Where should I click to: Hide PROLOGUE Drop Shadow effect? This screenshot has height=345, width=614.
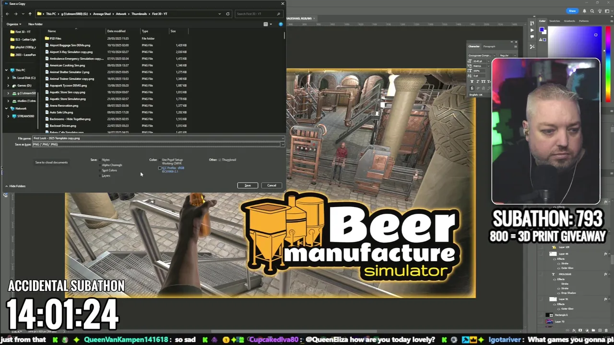click(x=559, y=293)
